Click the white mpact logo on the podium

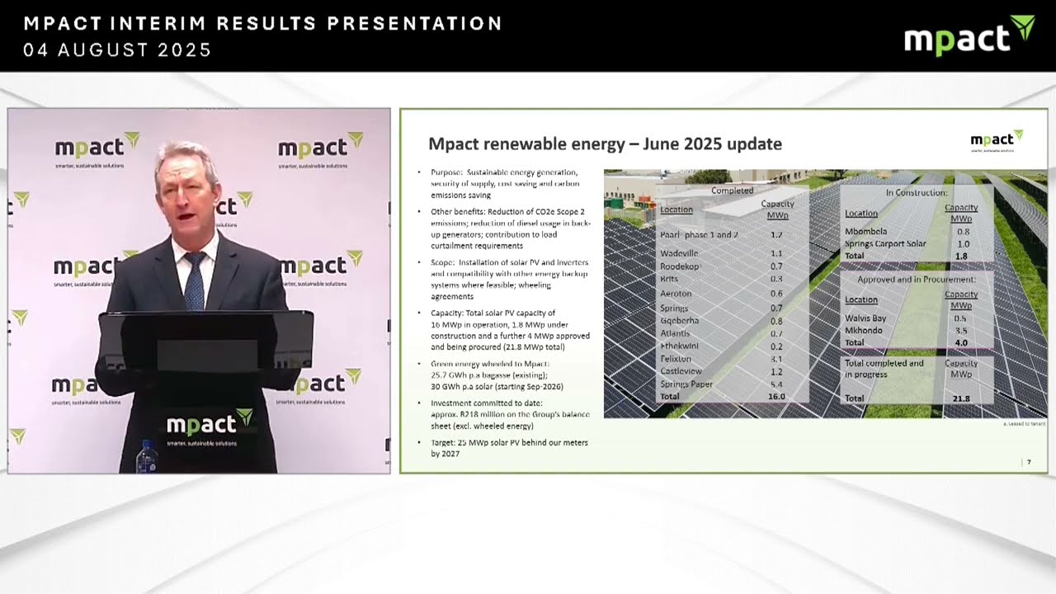coord(209,424)
